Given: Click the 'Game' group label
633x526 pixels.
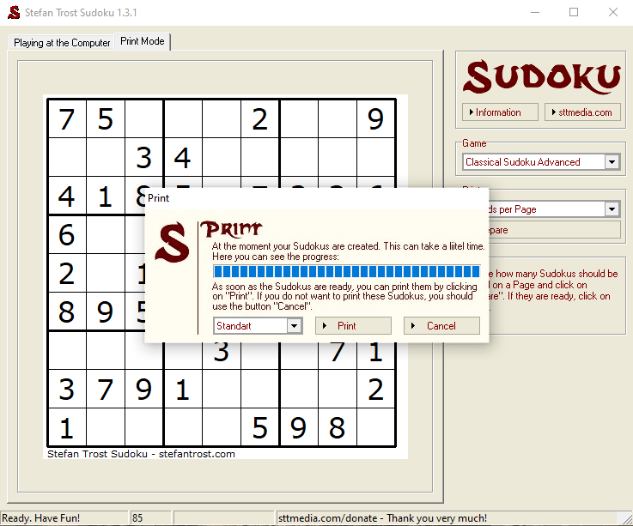Looking at the screenshot, I should click(474, 143).
